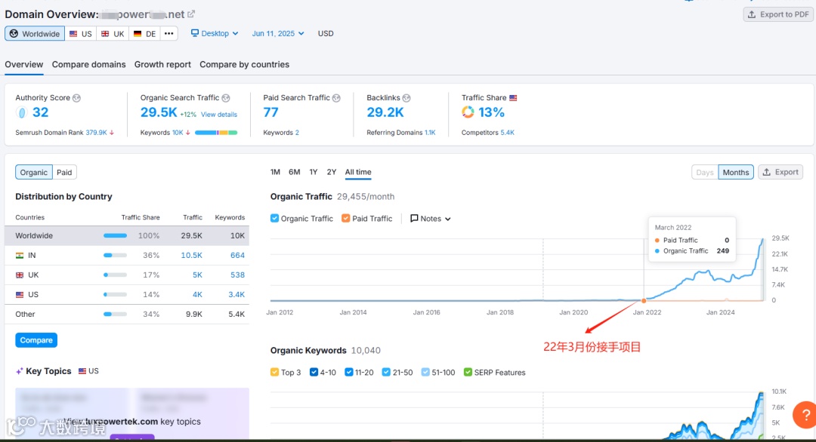Click the Organic Search Traffic info icon

coord(226,97)
